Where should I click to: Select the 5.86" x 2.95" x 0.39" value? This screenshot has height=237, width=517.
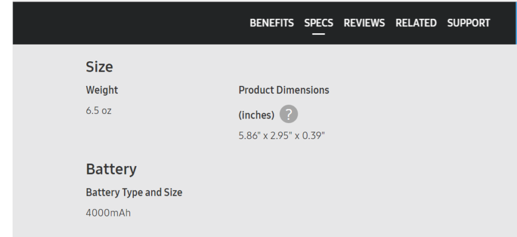[282, 136]
